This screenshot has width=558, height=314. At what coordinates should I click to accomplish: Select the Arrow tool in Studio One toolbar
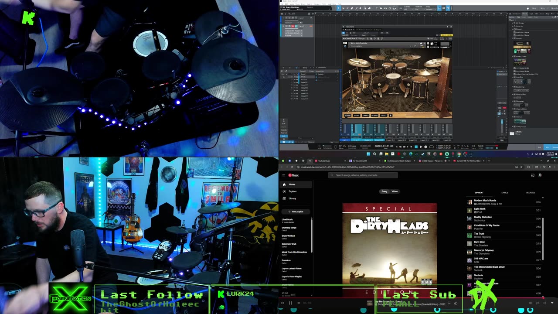(339, 8)
